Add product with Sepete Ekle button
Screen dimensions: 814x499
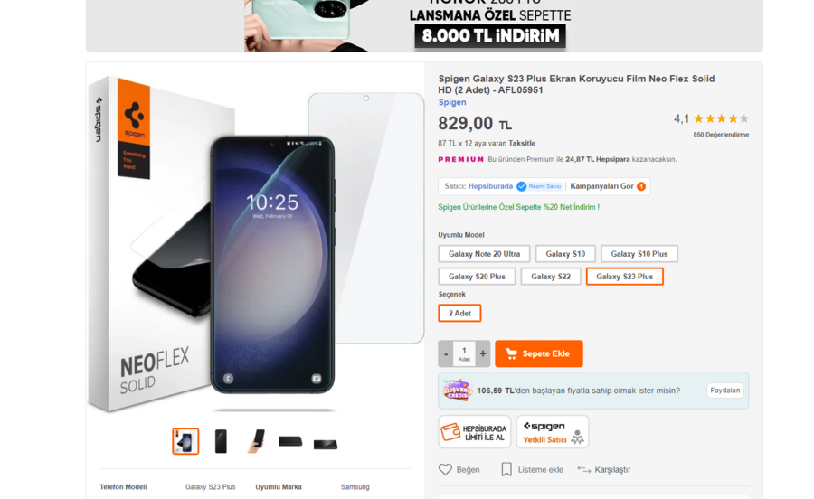point(538,353)
